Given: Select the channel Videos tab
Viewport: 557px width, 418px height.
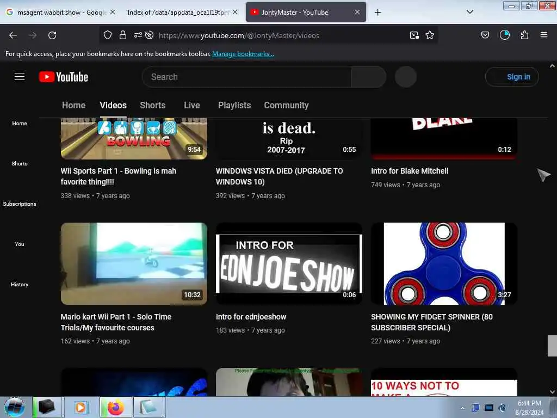Looking at the screenshot, I should (113, 105).
